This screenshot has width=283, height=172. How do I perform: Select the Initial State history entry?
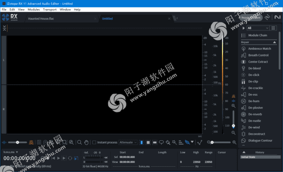tap(260, 157)
